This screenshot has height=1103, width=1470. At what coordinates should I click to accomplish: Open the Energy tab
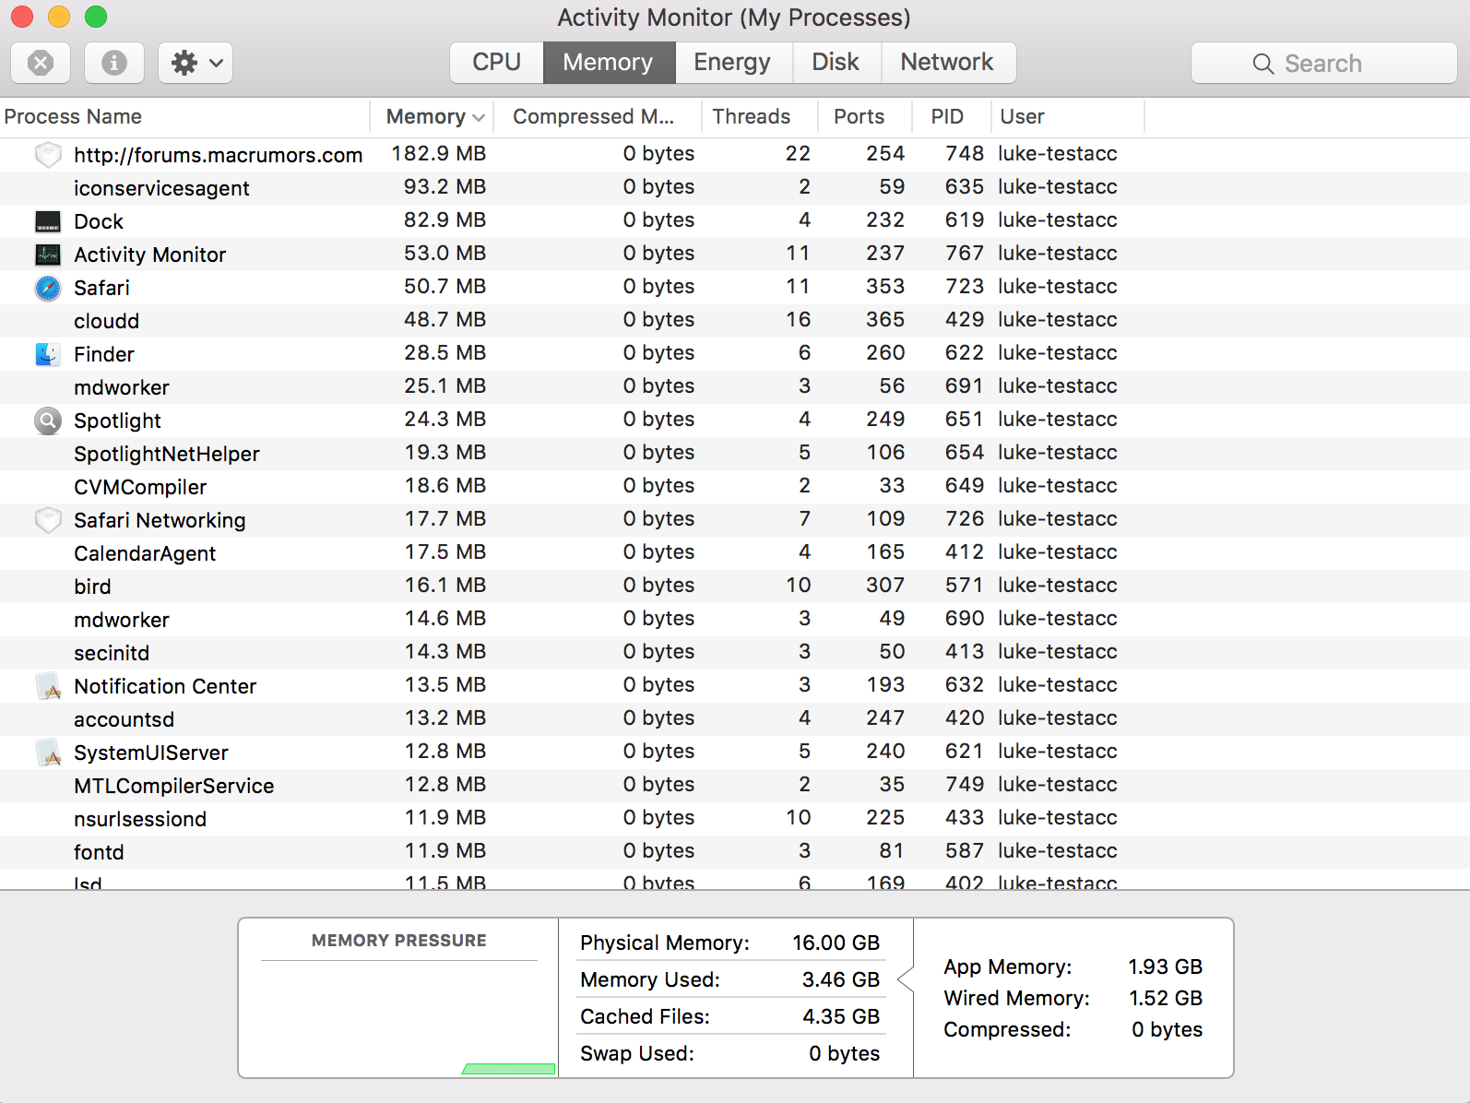click(733, 63)
